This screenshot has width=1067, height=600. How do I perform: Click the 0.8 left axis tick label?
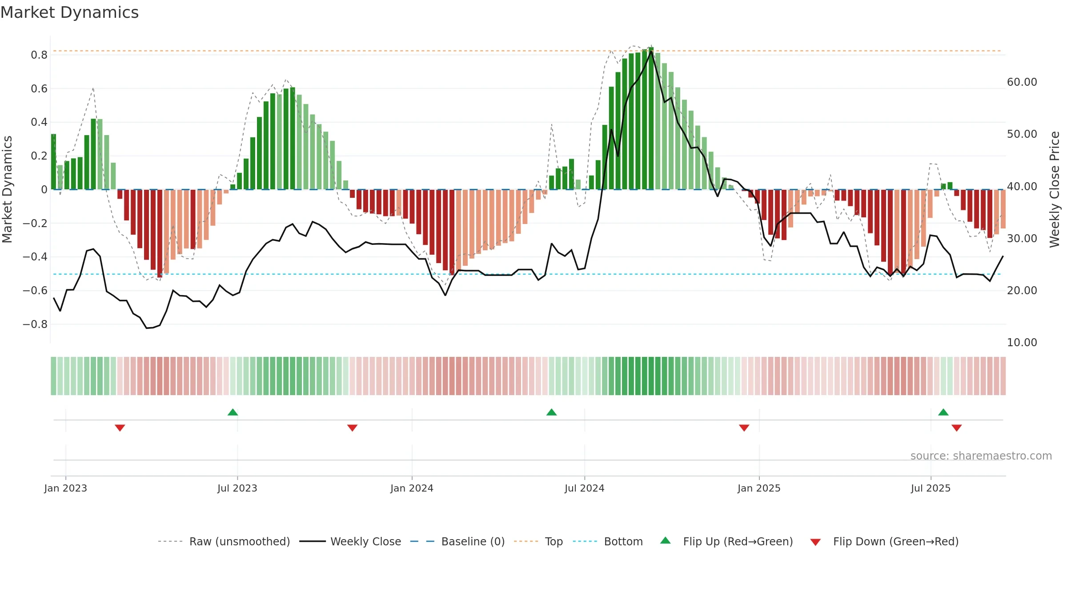39,55
